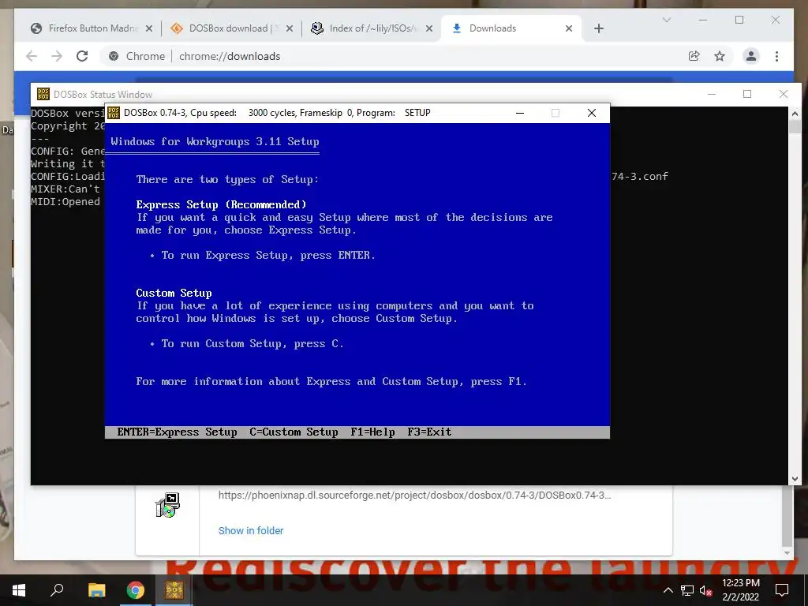Open a new Chrome tab
The image size is (808, 606).
point(598,29)
